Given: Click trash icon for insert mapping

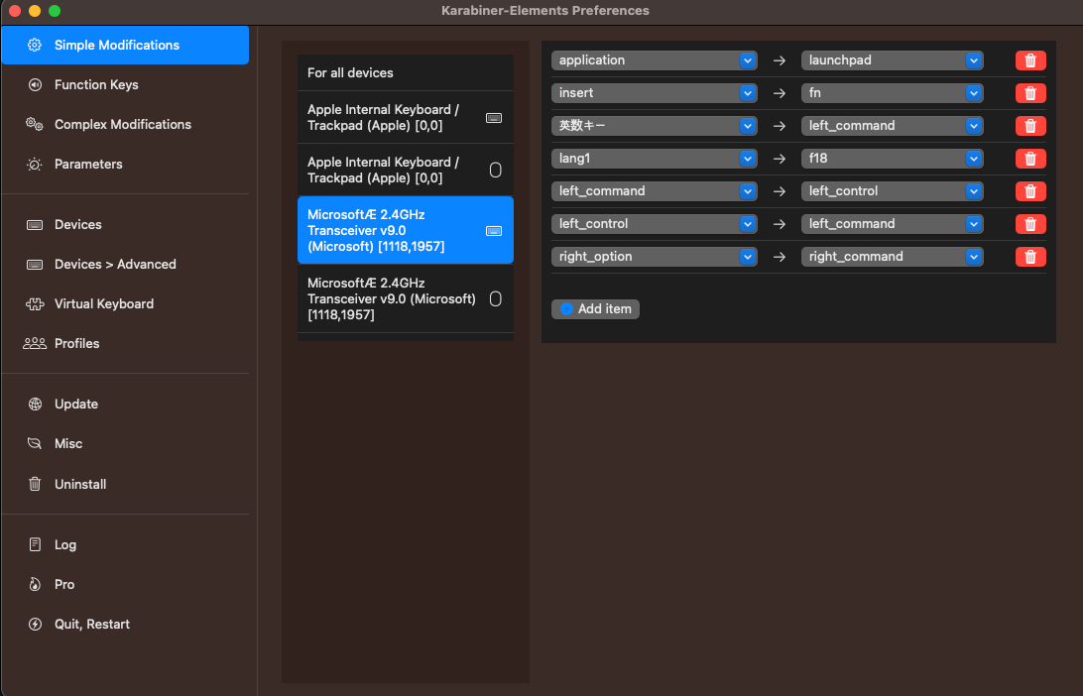Looking at the screenshot, I should (x=1029, y=93).
